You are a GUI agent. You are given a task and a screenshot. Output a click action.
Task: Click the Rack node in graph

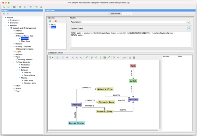pos(133,66)
